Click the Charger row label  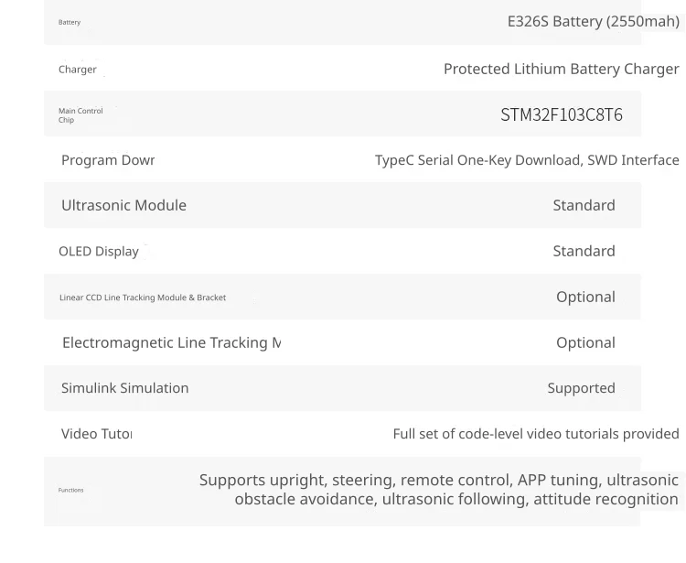[x=78, y=70]
